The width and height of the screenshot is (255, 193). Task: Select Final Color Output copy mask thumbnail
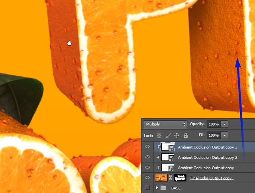tap(180, 178)
